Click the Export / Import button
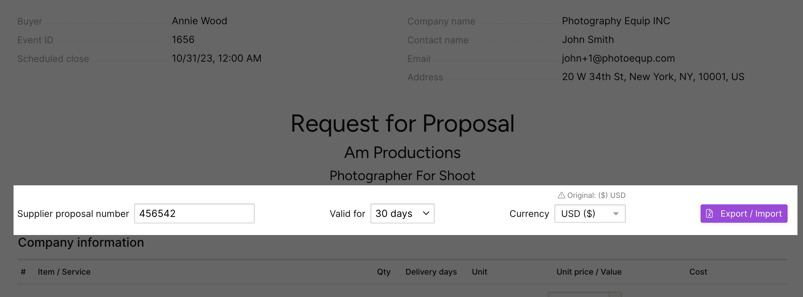Screen dimensions: 803x297 [744, 214]
